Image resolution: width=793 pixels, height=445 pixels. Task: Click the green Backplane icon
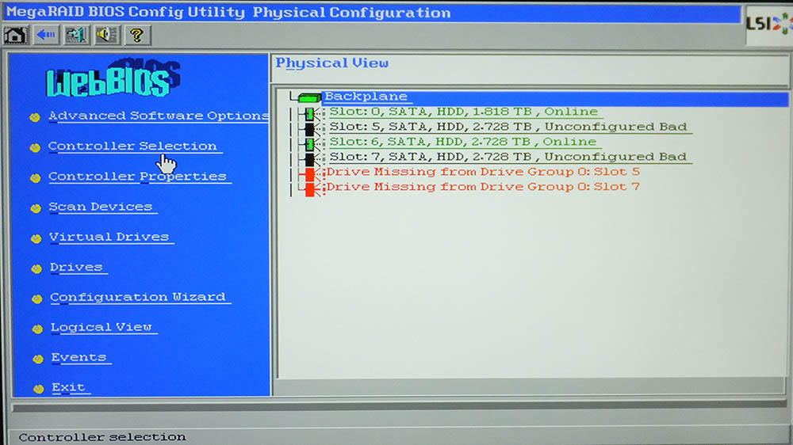click(310, 97)
